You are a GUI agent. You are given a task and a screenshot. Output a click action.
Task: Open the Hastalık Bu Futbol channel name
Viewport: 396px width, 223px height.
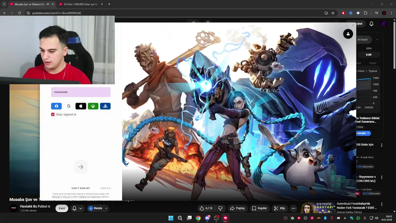point(33,206)
